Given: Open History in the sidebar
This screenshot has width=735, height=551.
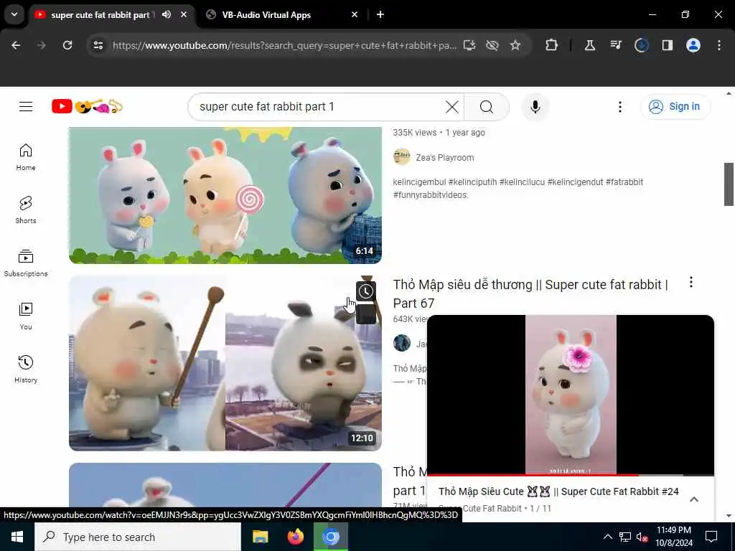Looking at the screenshot, I should (26, 369).
